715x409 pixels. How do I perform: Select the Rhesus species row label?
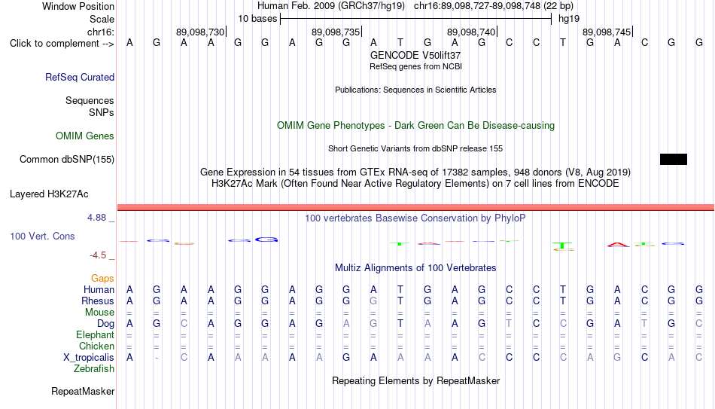coord(98,301)
